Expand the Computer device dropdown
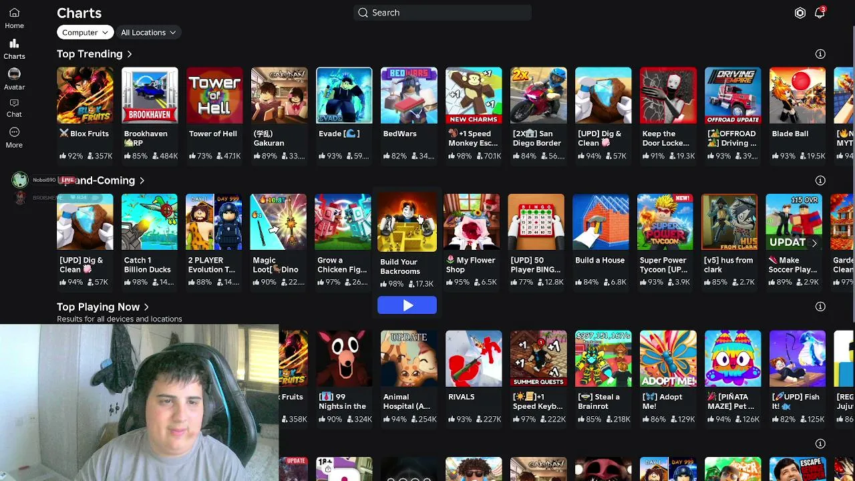The height and width of the screenshot is (481, 855). [x=85, y=32]
